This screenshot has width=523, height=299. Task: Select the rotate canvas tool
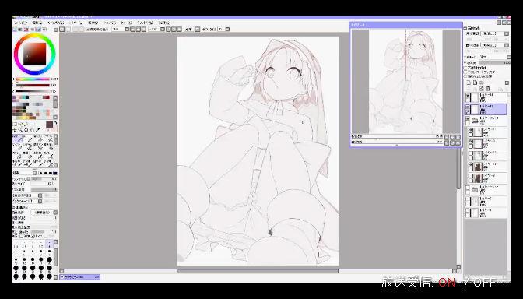coord(26,130)
